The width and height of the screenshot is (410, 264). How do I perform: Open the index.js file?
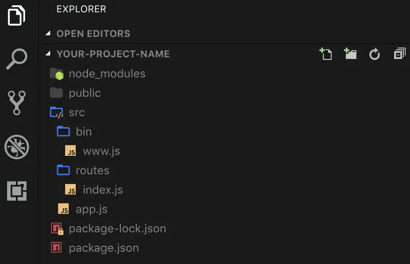point(102,190)
